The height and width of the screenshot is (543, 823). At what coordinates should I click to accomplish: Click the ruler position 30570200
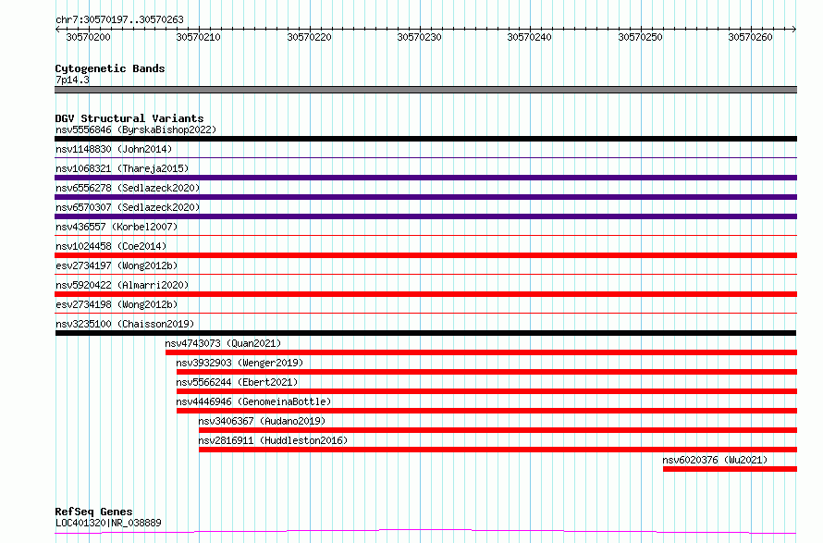click(88, 37)
